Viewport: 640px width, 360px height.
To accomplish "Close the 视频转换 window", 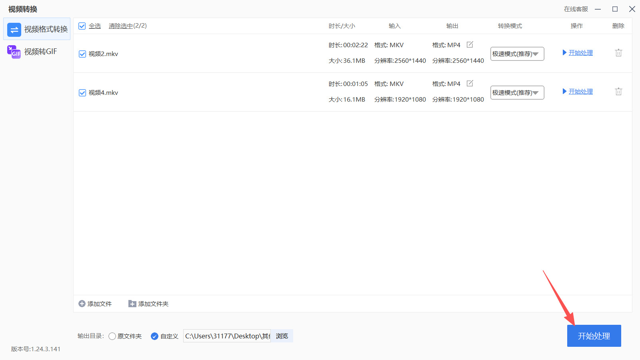I will tap(632, 9).
